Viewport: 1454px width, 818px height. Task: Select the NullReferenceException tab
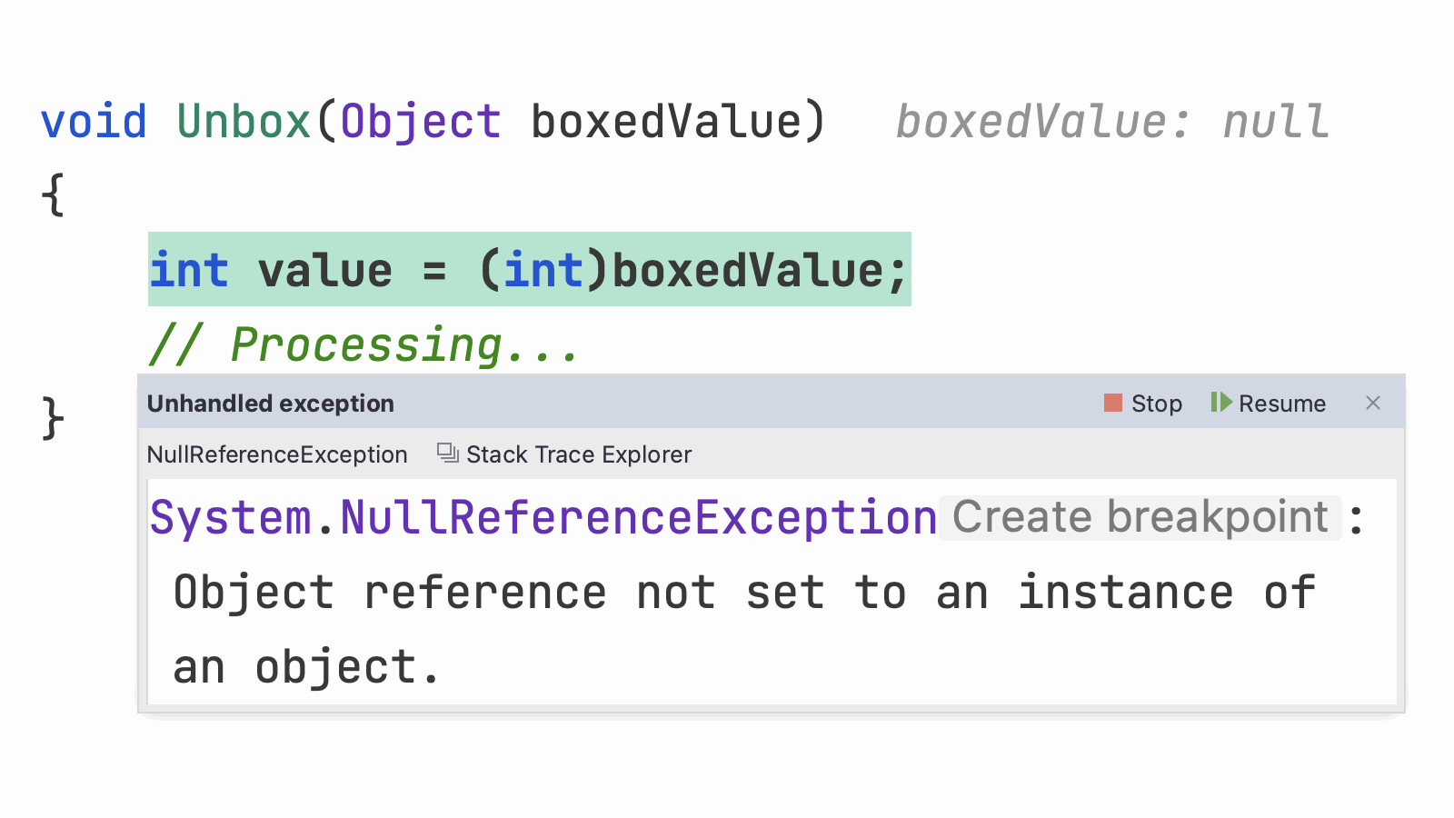click(277, 454)
